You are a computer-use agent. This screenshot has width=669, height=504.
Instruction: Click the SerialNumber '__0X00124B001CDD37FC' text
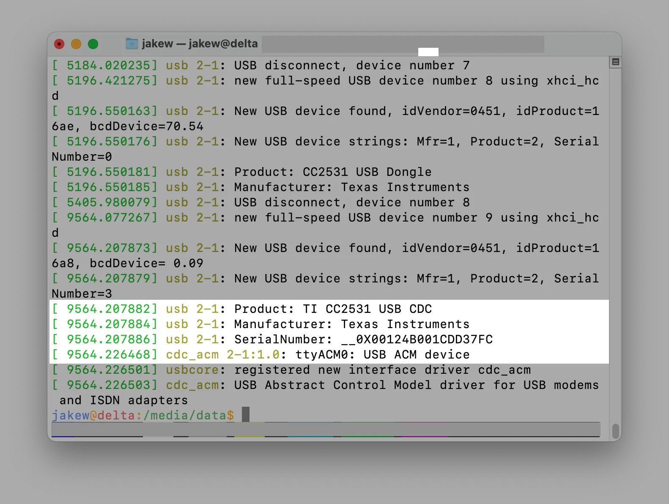[x=417, y=340]
